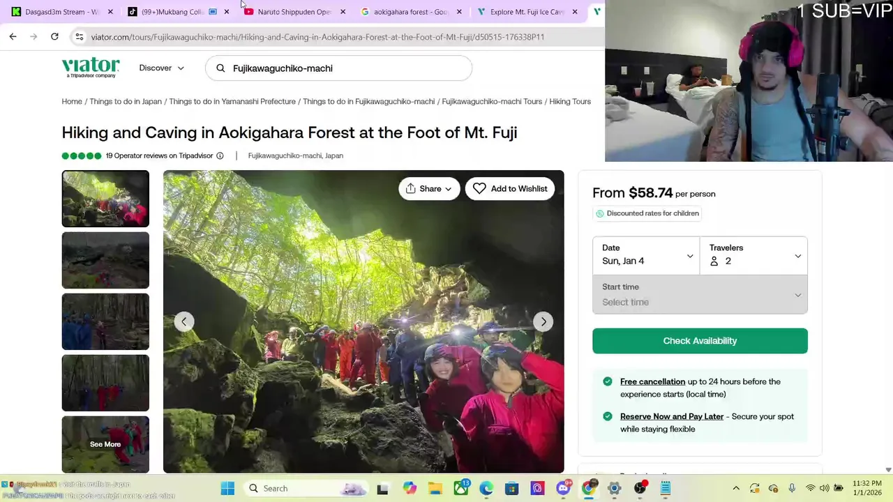Viewport: 893px width, 502px height.
Task: Open the Date dropdown showing Sun, Jan 4
Action: coord(647,254)
